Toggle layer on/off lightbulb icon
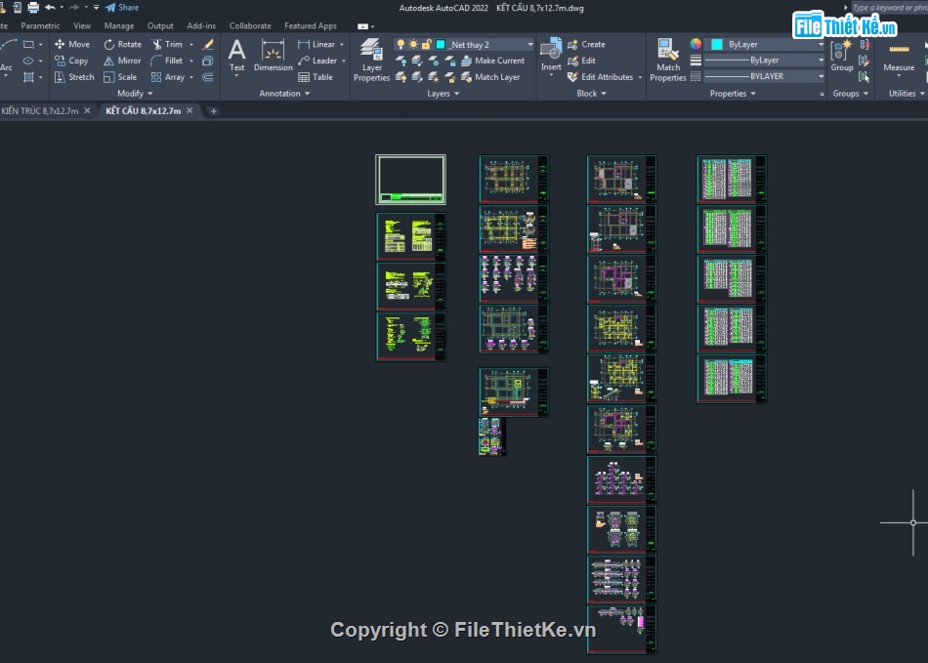The height and width of the screenshot is (663, 928). (401, 45)
